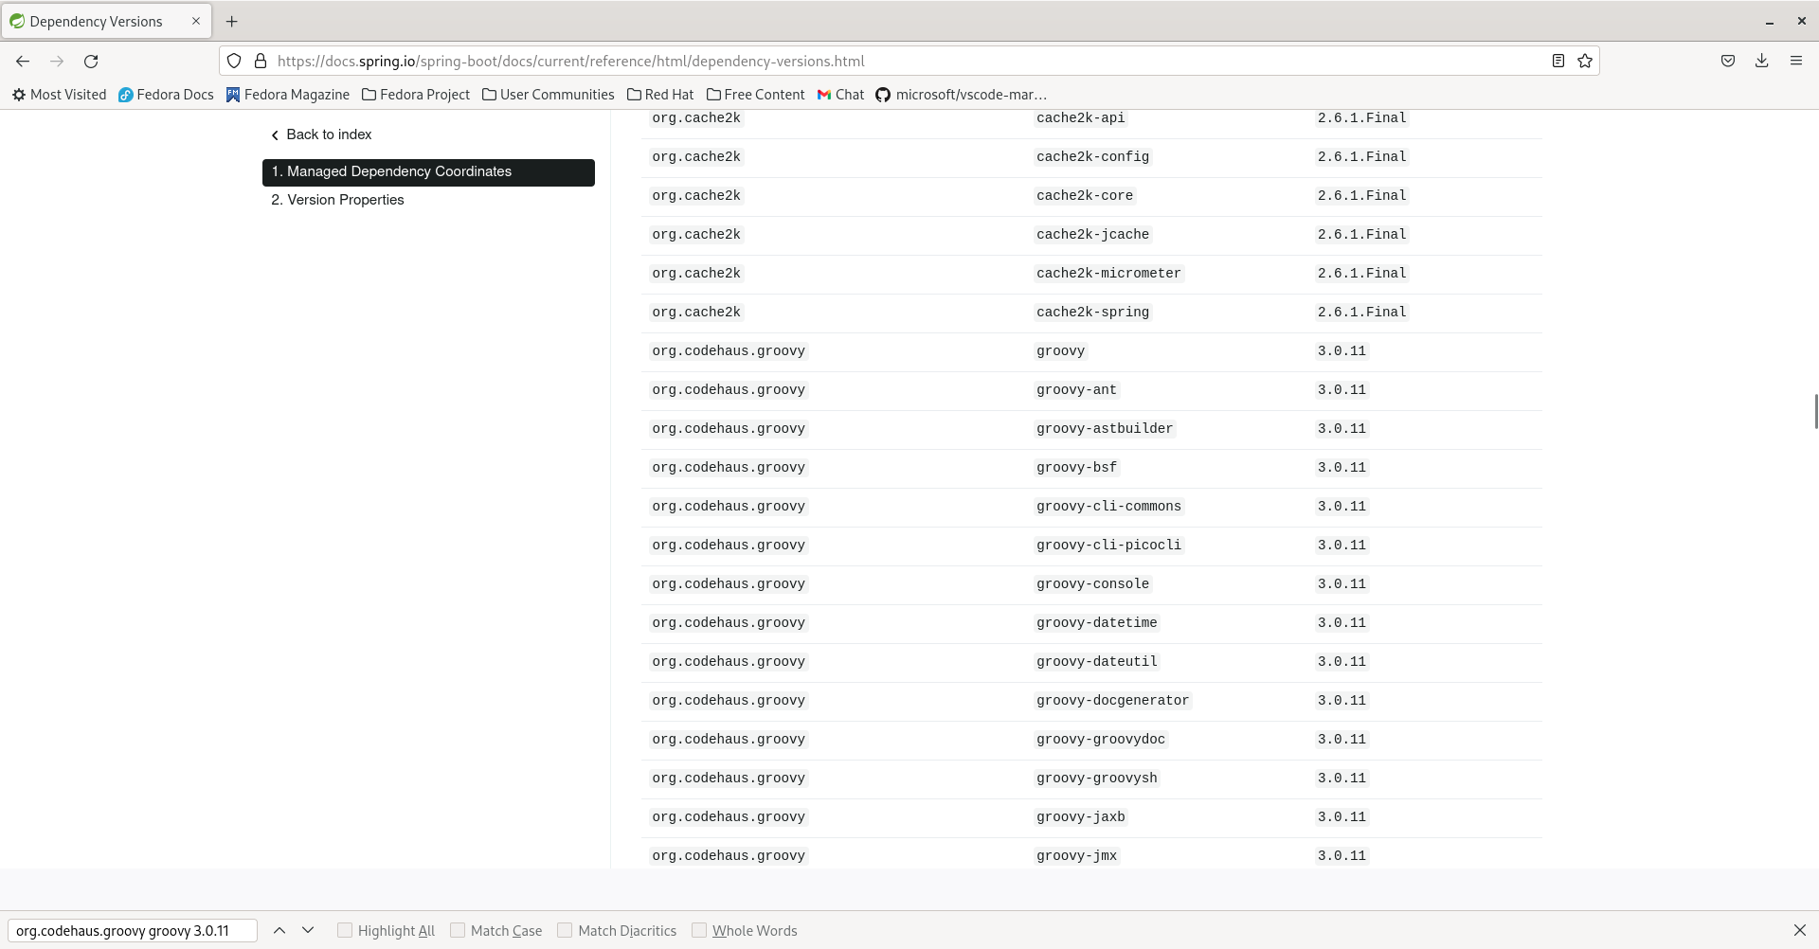
Task: Open Most Visited bookmarks
Action: [x=59, y=95]
